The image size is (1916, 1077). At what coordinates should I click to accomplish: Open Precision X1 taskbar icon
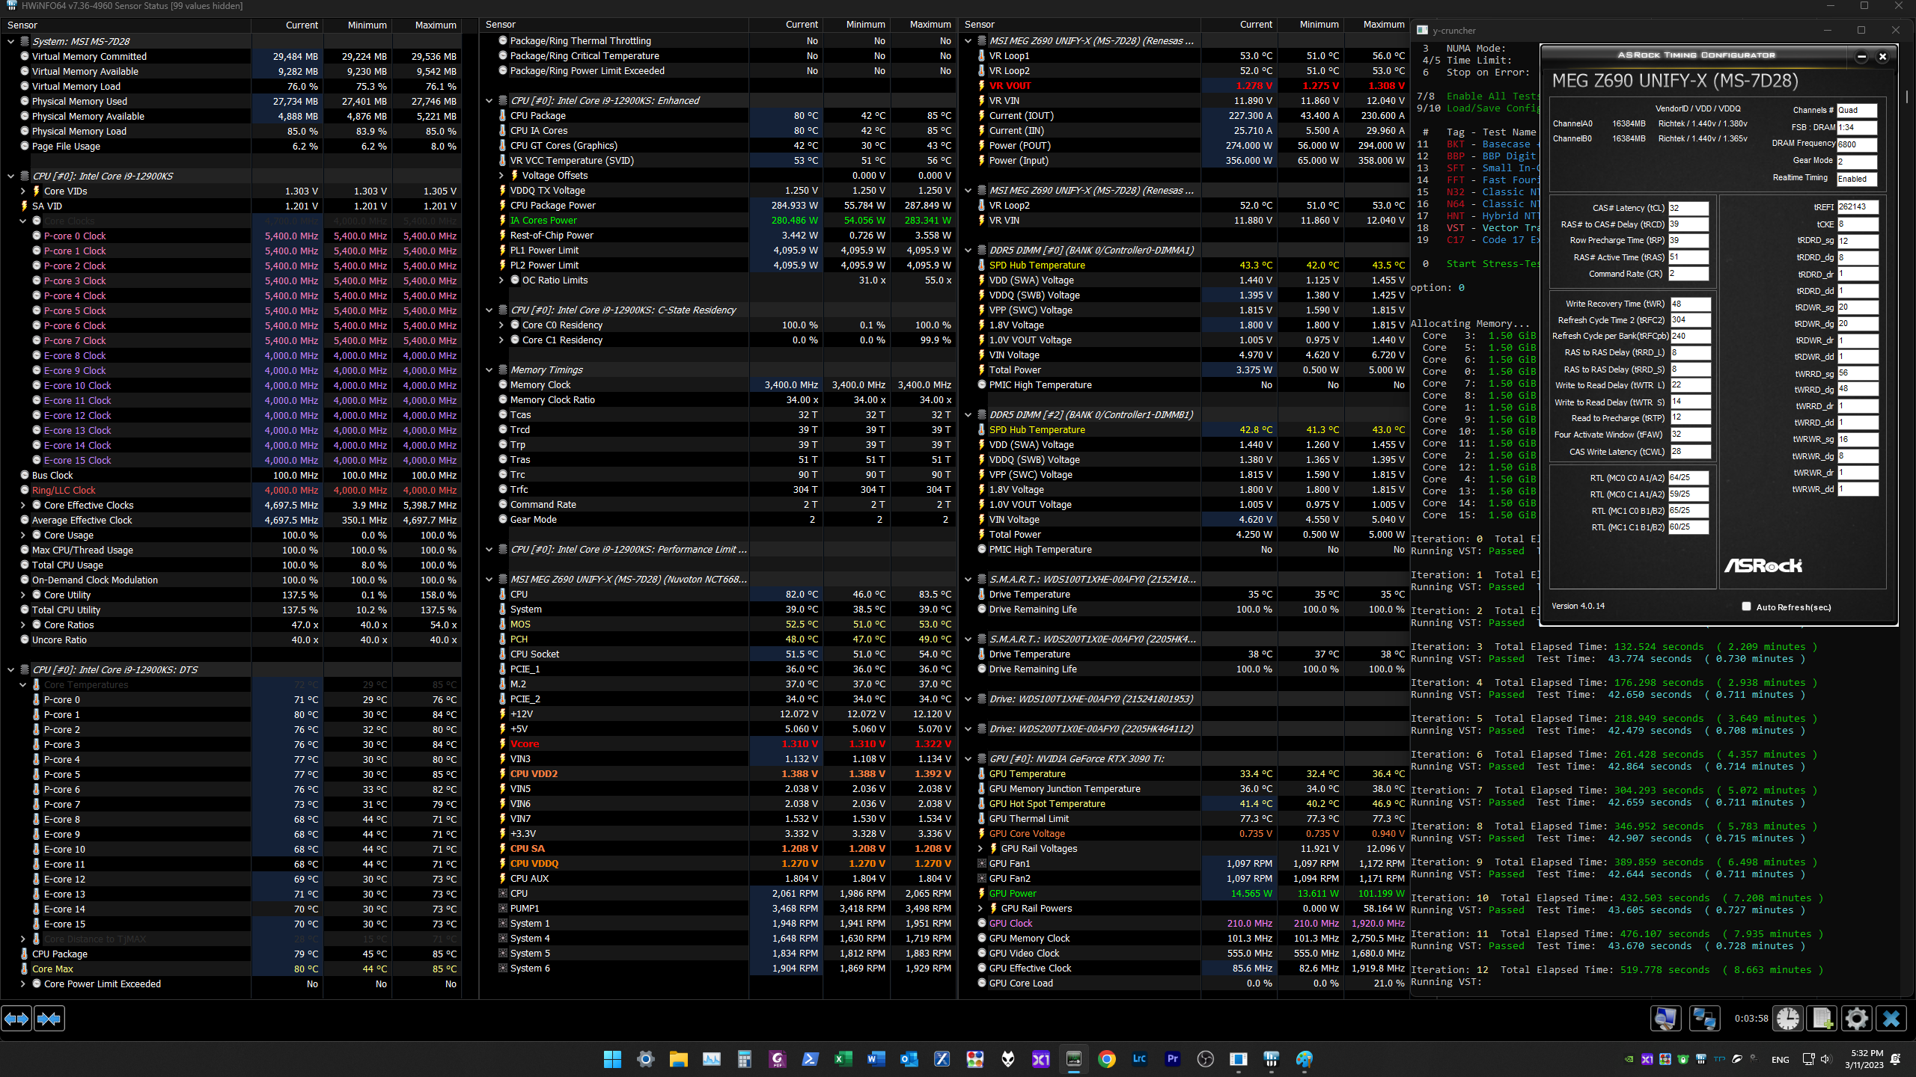[1041, 1059]
